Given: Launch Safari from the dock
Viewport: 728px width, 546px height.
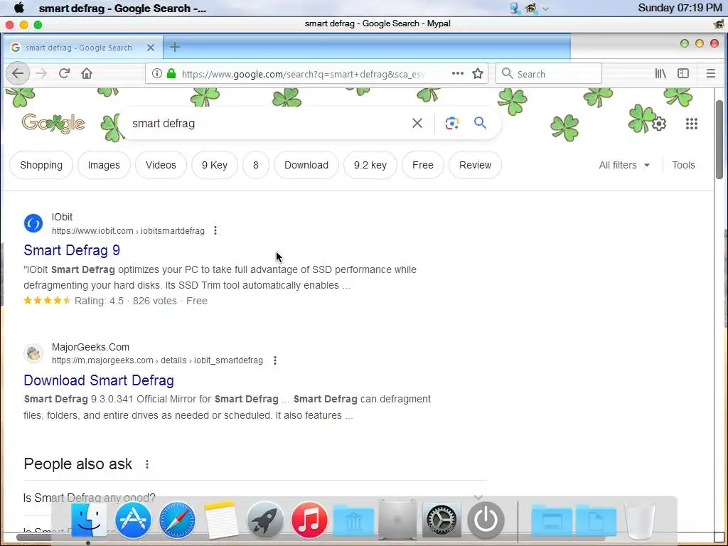Looking at the screenshot, I should tap(177, 520).
